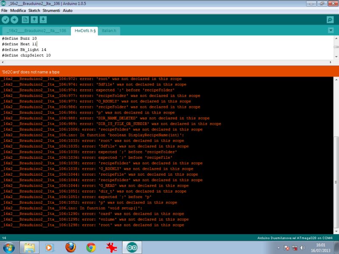This screenshot has height=254, width=339.
Task: Open the tab list dropdown arrow
Action: click(331, 30)
